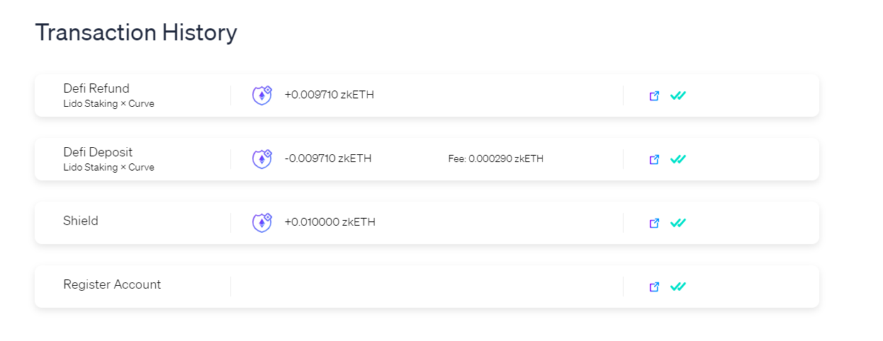Click the -0.009710 zkETH deposit amount

pyautogui.click(x=328, y=158)
